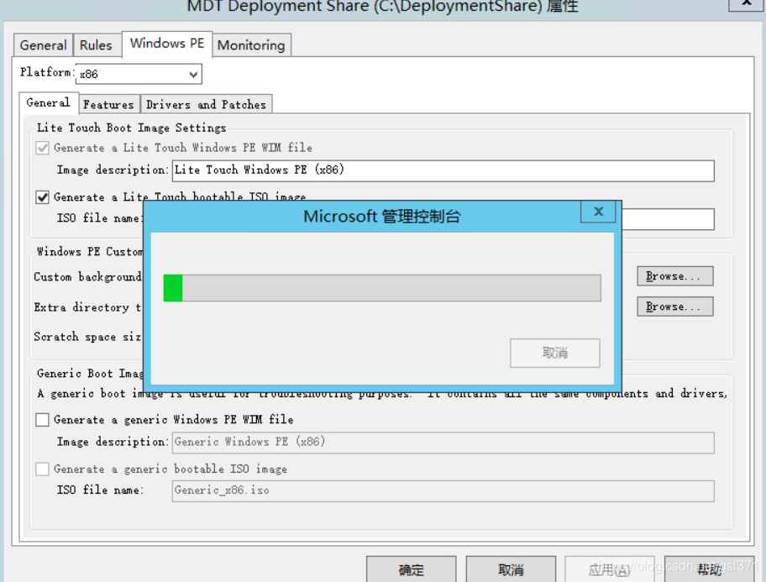Toggle Generate a Lite Touch bootable ISO image
Screen dimensions: 766x582
coord(43,197)
